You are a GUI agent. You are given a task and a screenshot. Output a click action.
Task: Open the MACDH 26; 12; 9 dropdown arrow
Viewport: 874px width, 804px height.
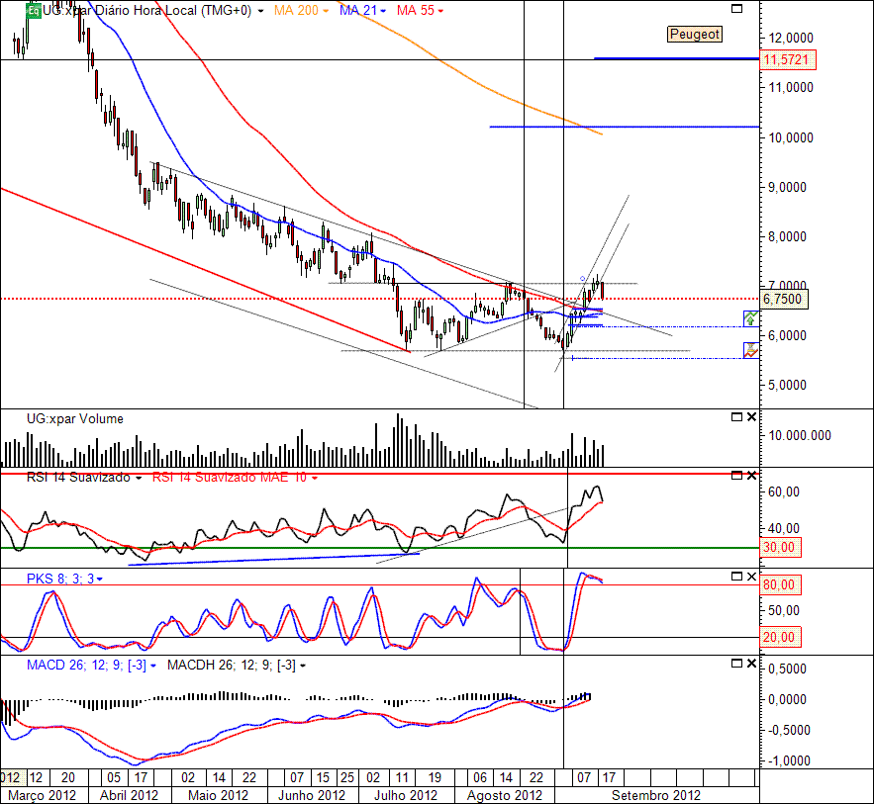(x=303, y=666)
